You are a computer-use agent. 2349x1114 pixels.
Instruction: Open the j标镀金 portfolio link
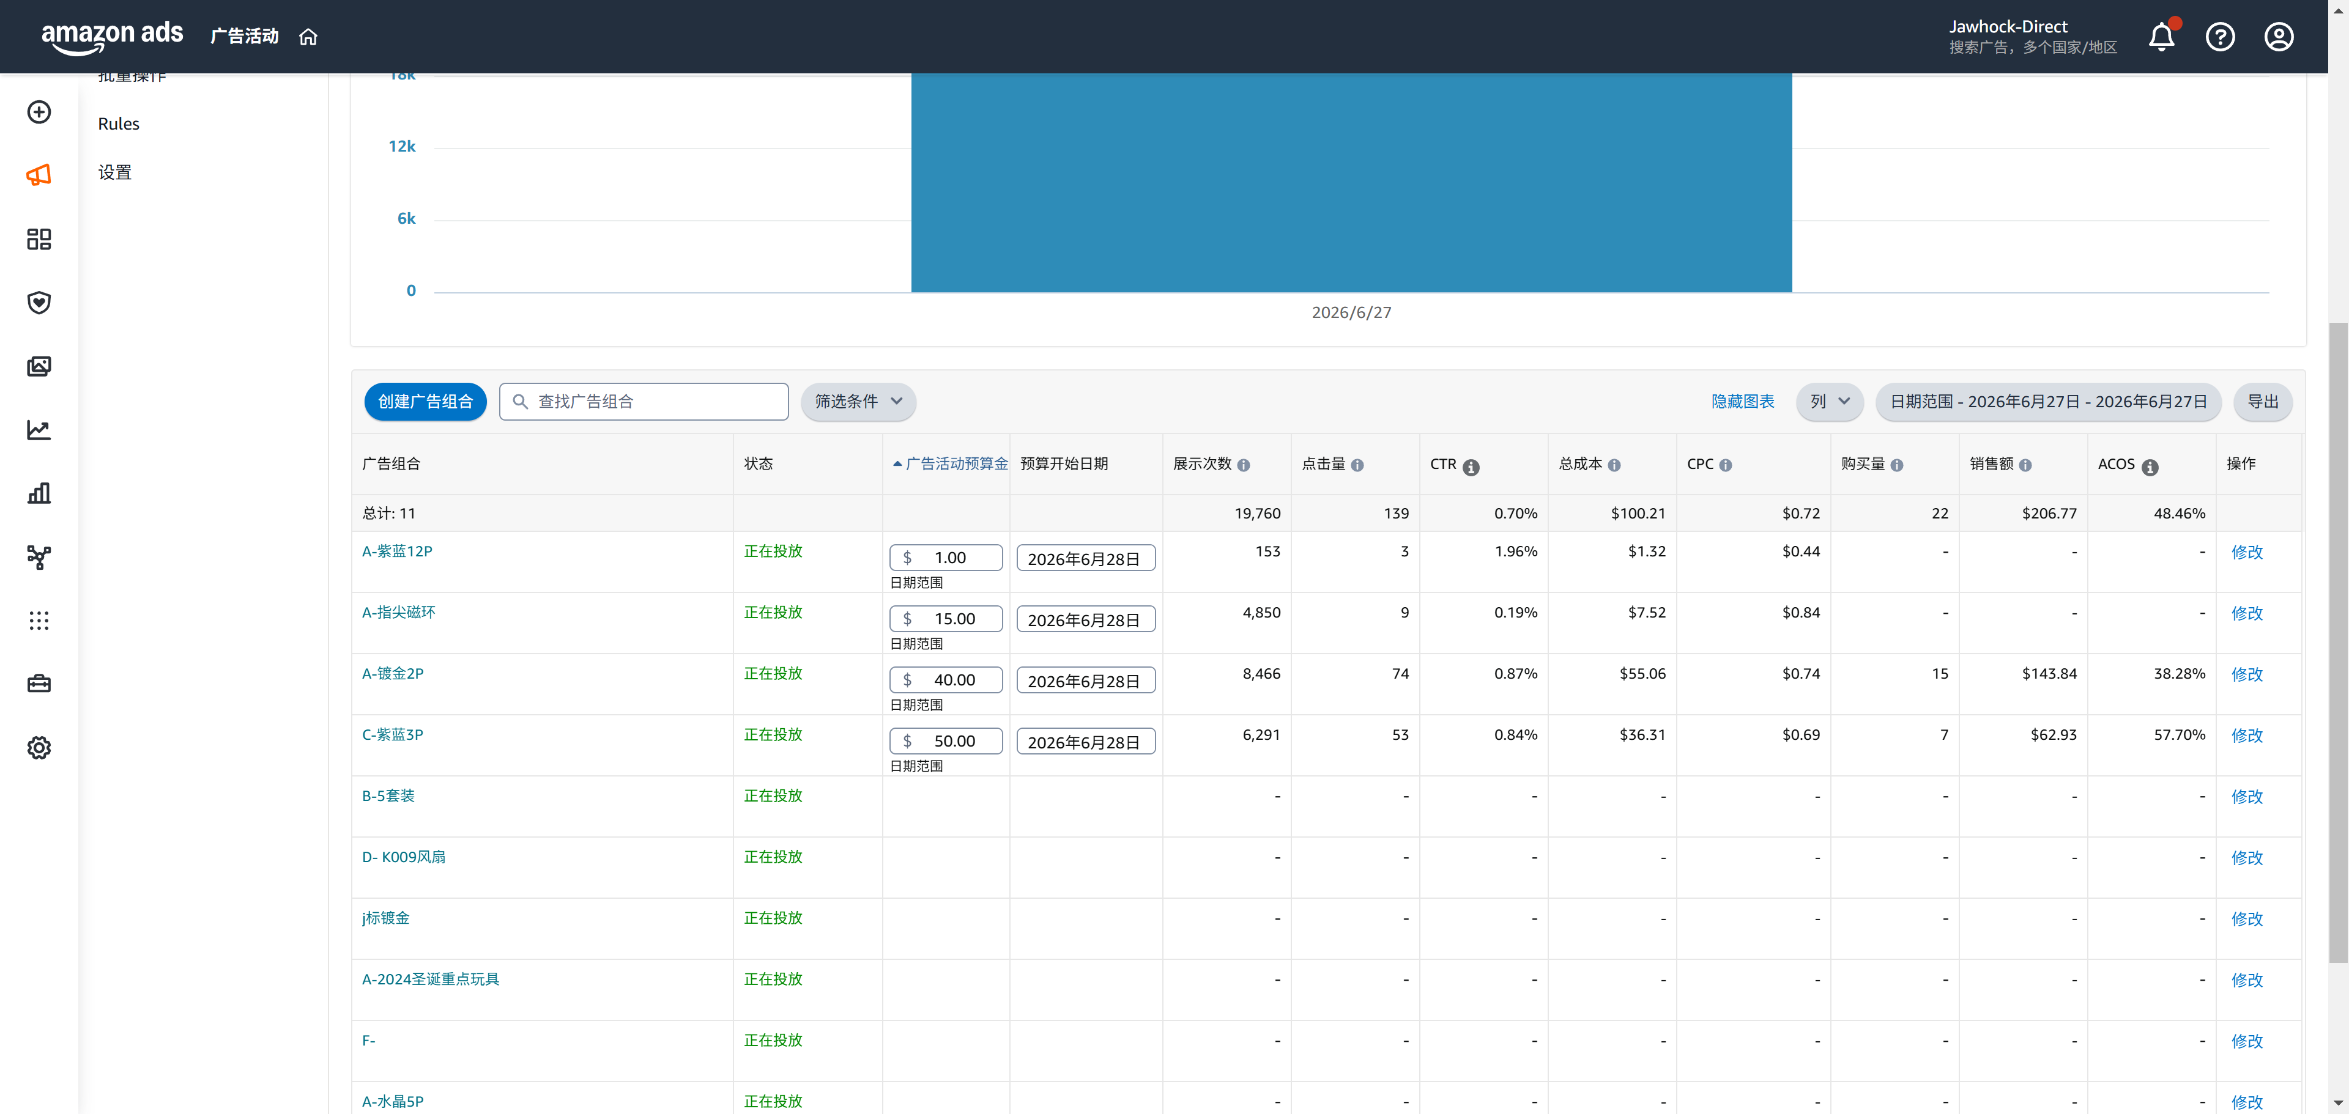point(386,917)
